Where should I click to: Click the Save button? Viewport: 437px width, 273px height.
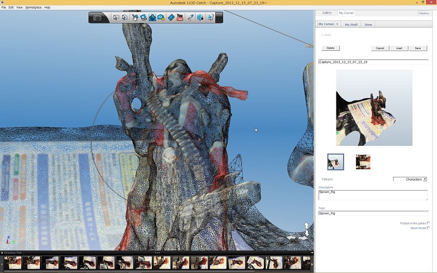pos(417,48)
